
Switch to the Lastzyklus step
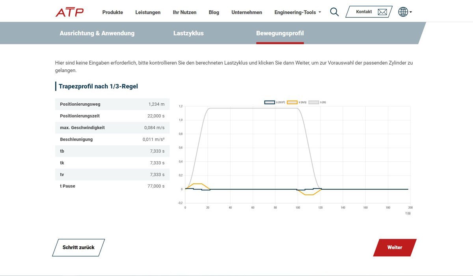click(x=188, y=33)
